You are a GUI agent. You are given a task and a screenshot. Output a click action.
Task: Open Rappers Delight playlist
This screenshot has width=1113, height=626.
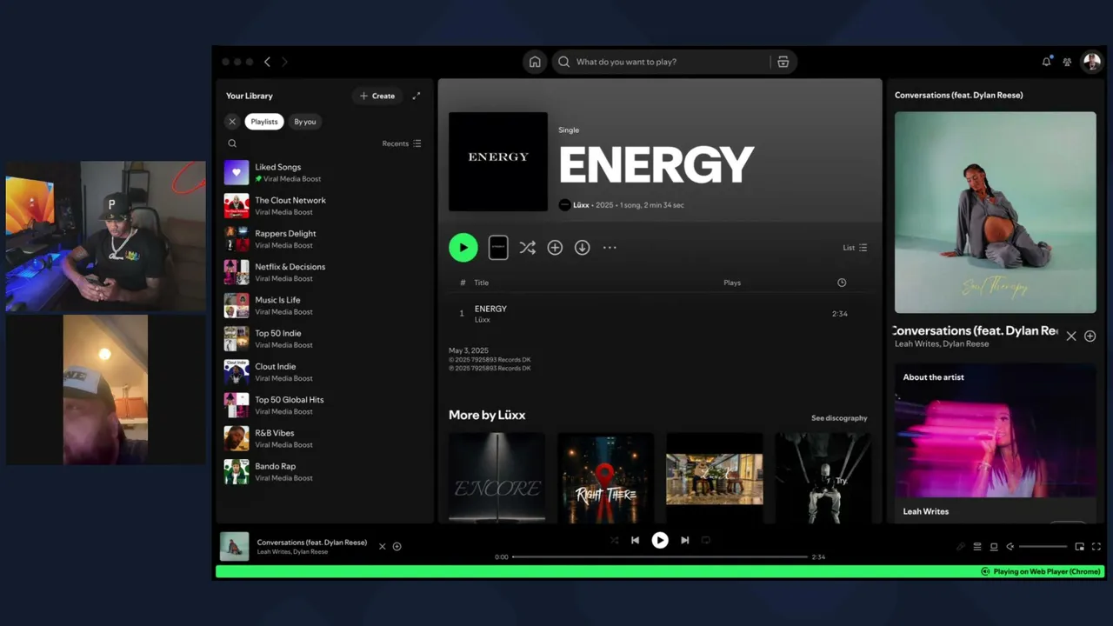tap(323, 239)
